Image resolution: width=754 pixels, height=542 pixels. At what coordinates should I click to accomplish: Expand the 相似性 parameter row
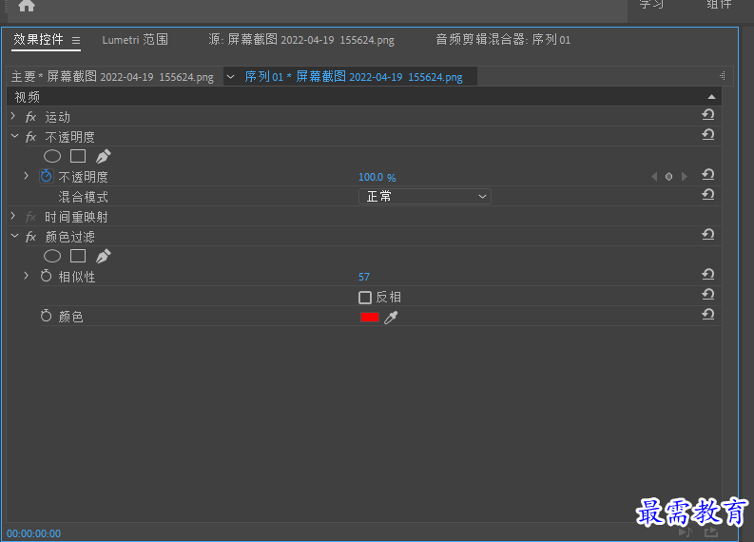coord(27,276)
